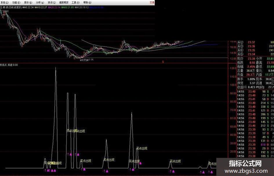The width and height of the screenshot is (274, 176).
Task: Click the 流通 label
Action: 259,83
